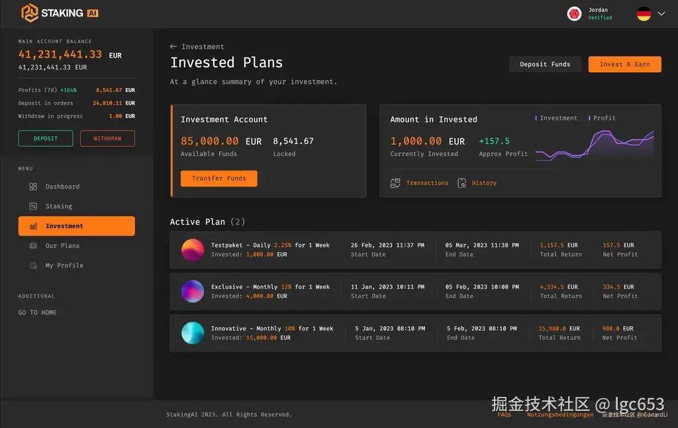Click the 1.00 EUR withdraw amount
Screen dimensions: 678x428
click(x=122, y=116)
